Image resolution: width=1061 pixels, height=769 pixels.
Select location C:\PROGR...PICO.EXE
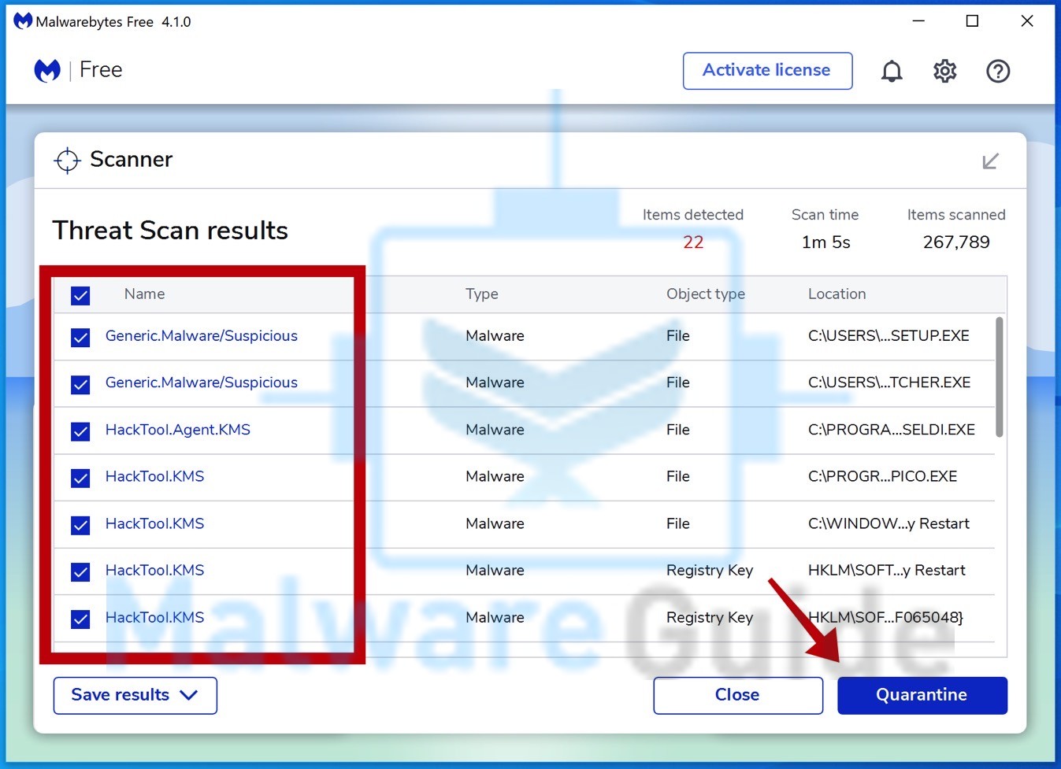click(883, 476)
